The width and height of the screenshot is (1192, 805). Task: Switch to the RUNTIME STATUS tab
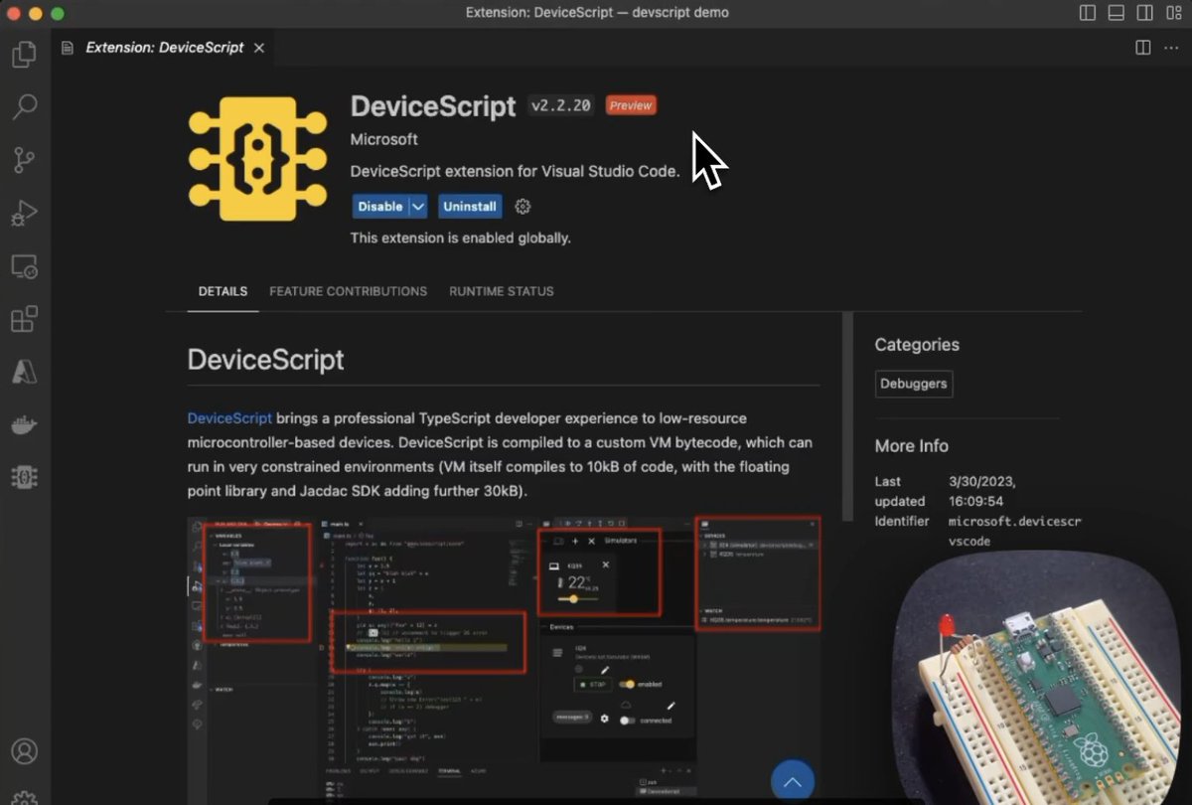click(502, 291)
